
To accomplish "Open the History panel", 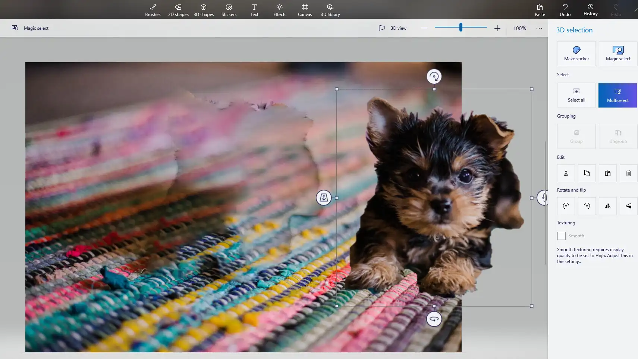I will click(x=590, y=10).
